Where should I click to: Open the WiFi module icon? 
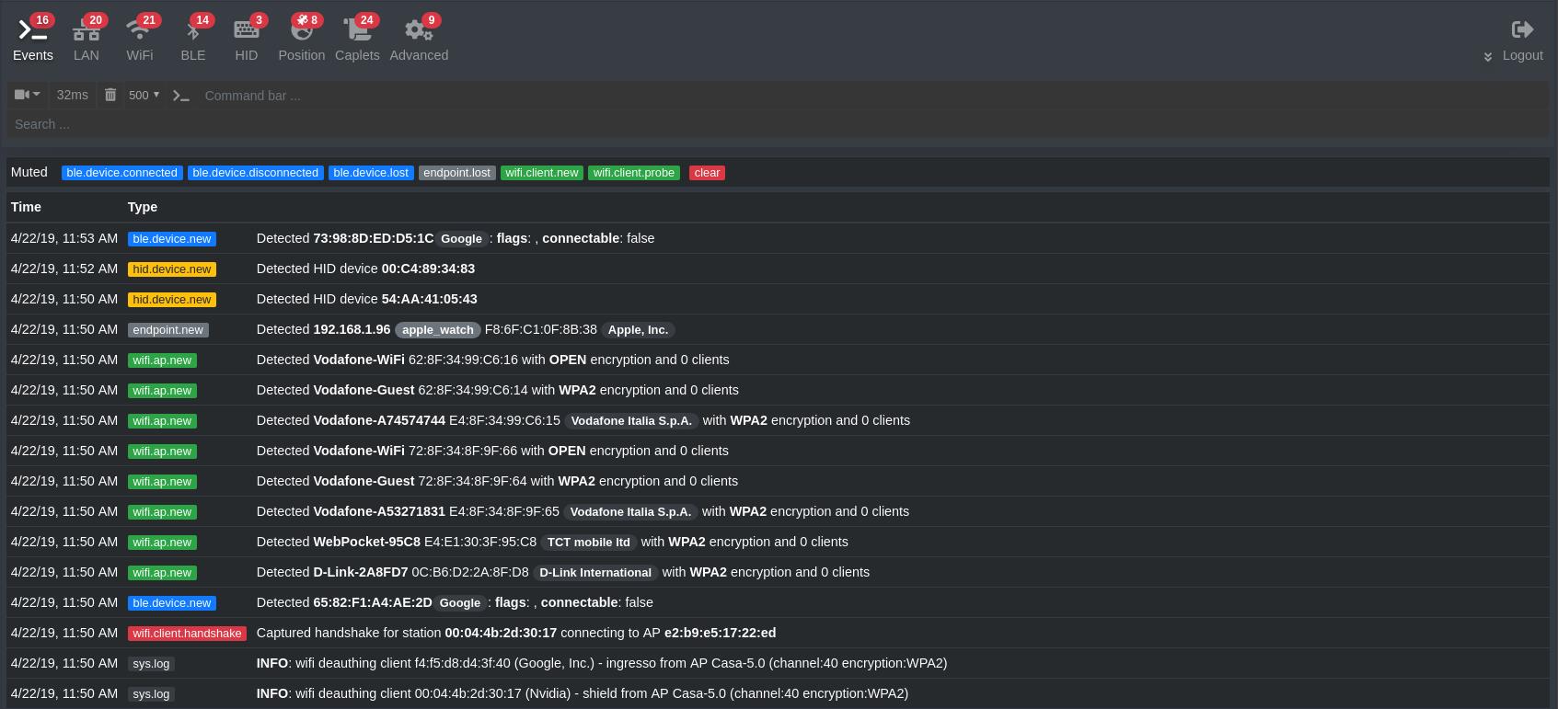pos(139,30)
